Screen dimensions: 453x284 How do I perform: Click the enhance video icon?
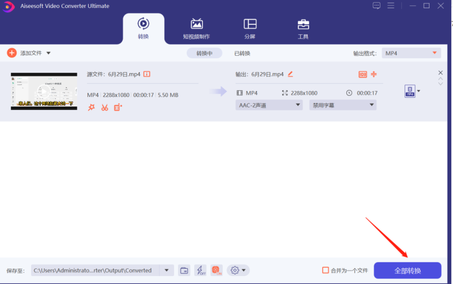coord(118,107)
